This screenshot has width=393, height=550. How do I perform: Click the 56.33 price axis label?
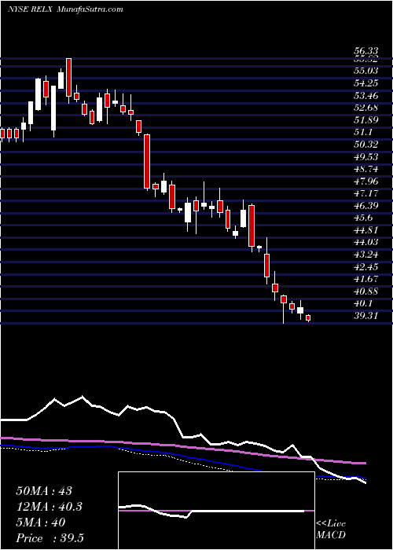pyautogui.click(x=366, y=51)
